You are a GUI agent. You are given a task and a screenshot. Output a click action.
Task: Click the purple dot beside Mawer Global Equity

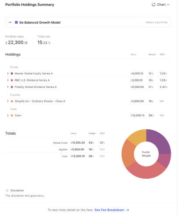[x=12, y=73]
